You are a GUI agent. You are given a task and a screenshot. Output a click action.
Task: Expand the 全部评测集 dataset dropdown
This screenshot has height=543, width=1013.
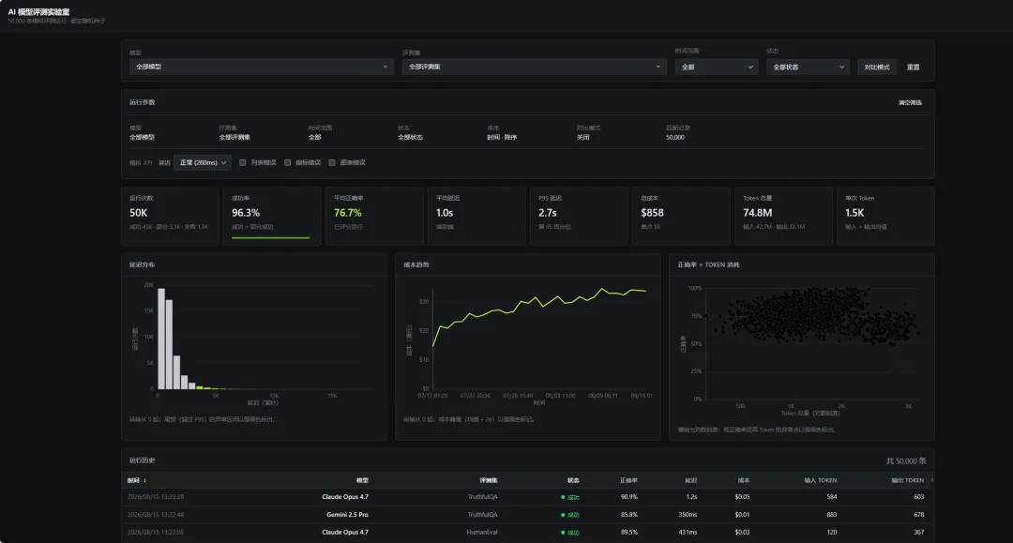pos(535,67)
